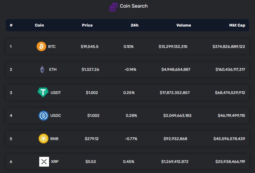The image size is (255, 173).
Task: Click BTC volume $13,299,132,315
Action: tap(173, 47)
